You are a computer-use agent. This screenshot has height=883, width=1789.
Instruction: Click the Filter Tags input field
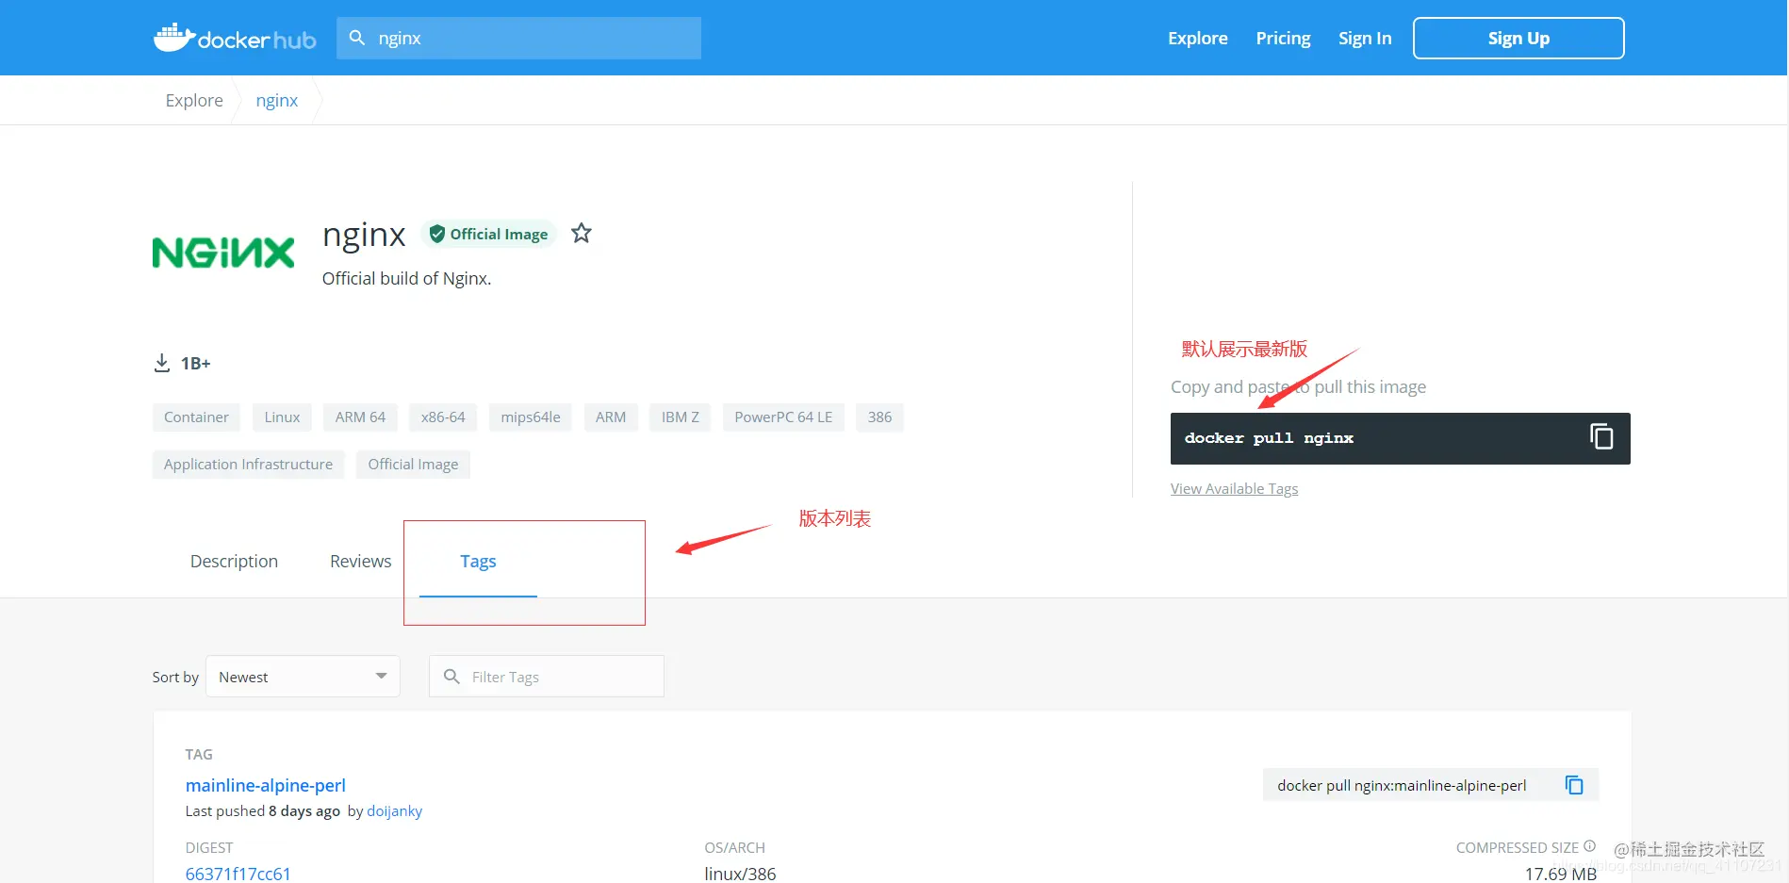pos(547,677)
